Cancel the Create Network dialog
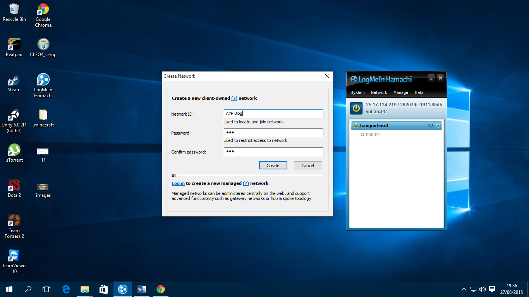This screenshot has height=297, width=529. 307,166
